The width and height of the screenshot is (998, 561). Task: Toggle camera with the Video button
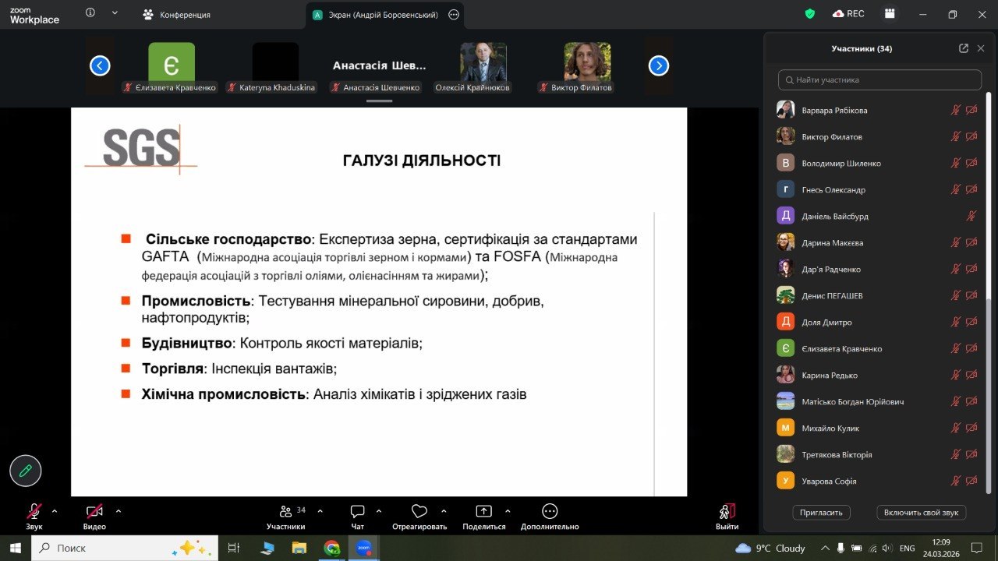point(94,512)
